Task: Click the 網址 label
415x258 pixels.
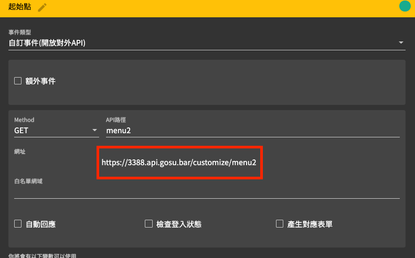Action: pyautogui.click(x=20, y=152)
